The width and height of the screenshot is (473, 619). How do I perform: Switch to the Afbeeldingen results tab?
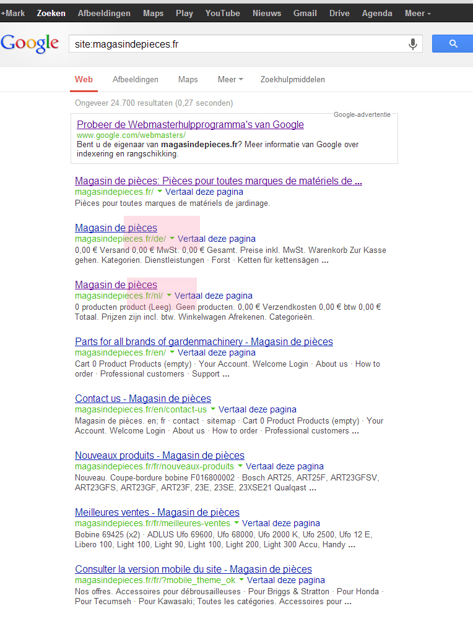pyautogui.click(x=135, y=79)
